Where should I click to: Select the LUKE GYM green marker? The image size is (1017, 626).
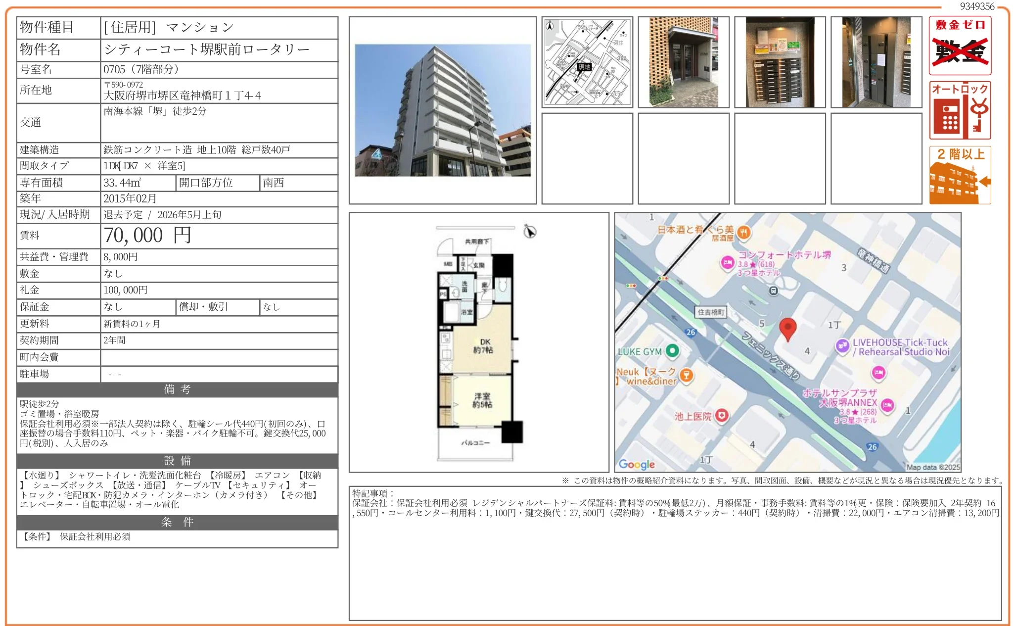tap(672, 351)
